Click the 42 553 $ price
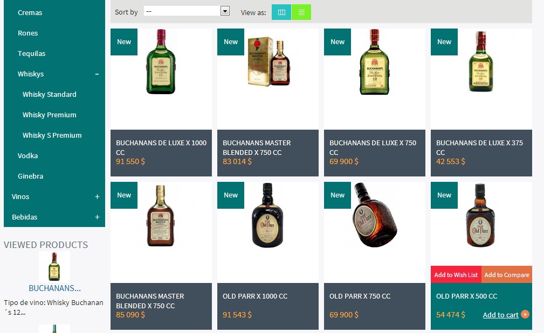This screenshot has height=333, width=544. tap(451, 161)
